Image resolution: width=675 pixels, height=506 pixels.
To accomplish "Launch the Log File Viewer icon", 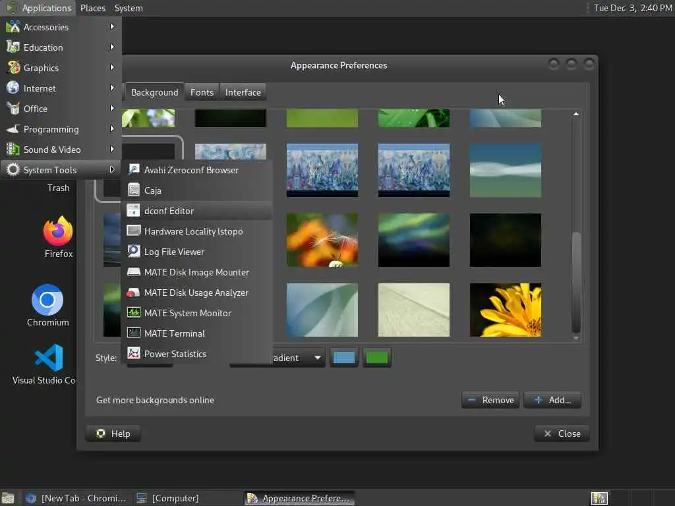I will [133, 251].
